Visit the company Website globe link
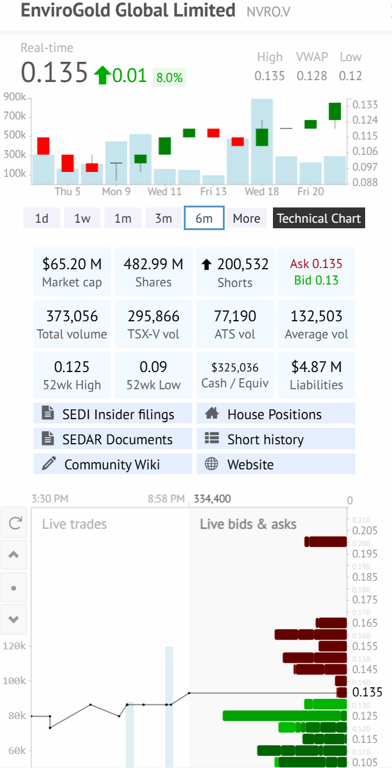The width and height of the screenshot is (392, 768). click(x=275, y=464)
